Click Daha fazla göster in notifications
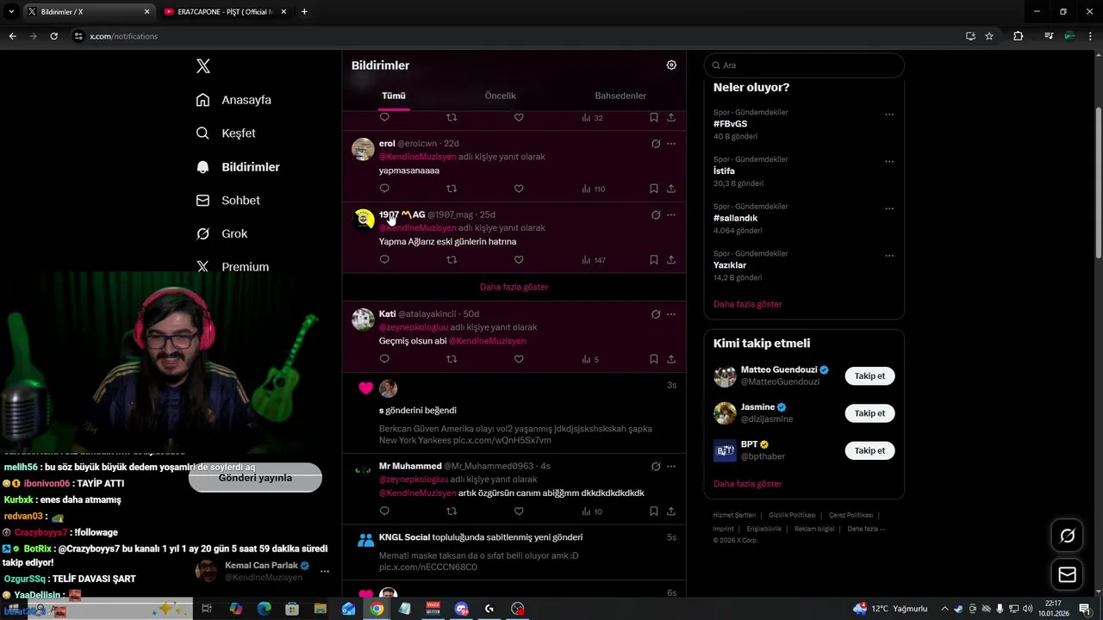The height and width of the screenshot is (620, 1103). (x=514, y=287)
